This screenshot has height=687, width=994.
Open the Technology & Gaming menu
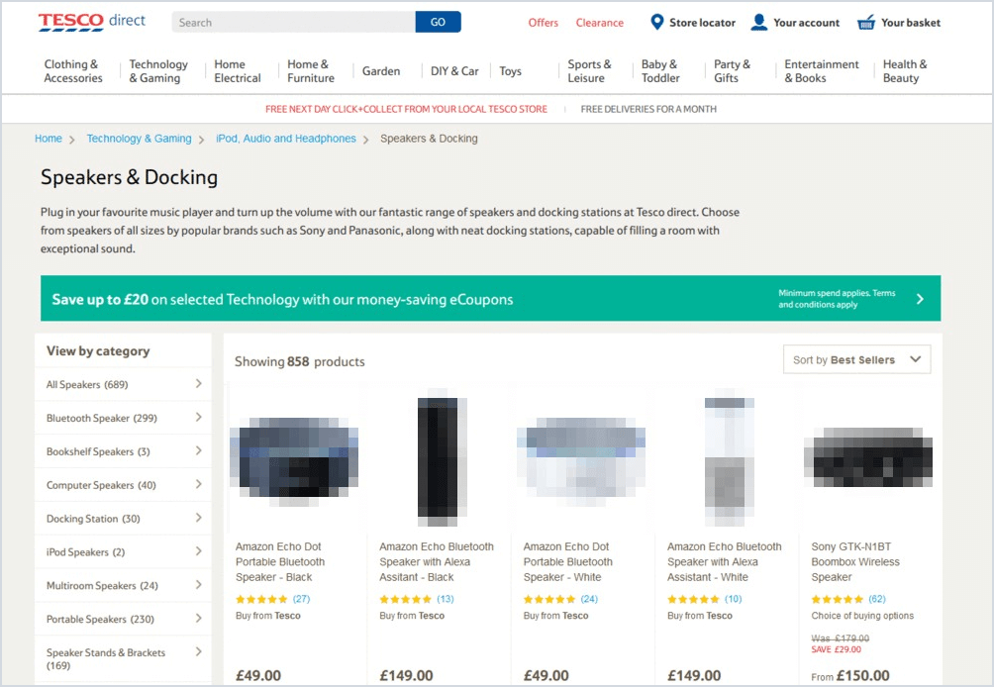click(x=158, y=71)
